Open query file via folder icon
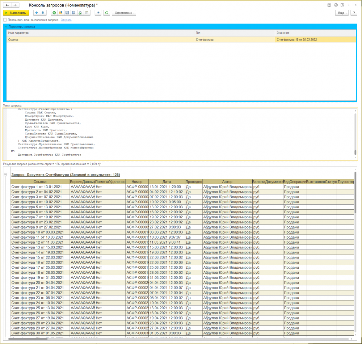 [60, 13]
